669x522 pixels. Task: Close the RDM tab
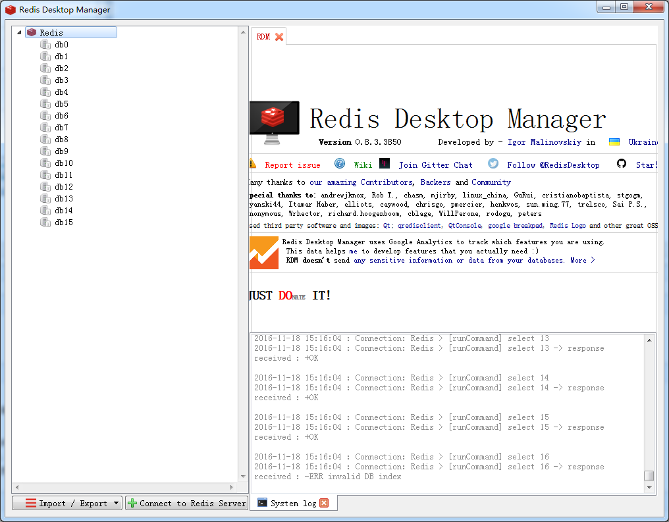tap(279, 37)
